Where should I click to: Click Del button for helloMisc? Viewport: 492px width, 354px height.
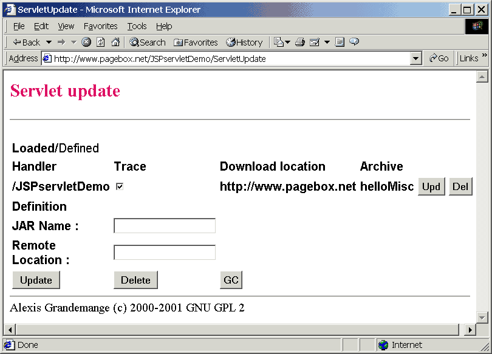coord(460,186)
